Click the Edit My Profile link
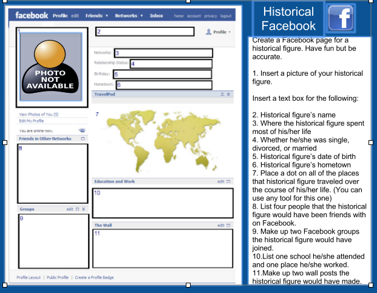377x293 pixels. click(x=32, y=121)
